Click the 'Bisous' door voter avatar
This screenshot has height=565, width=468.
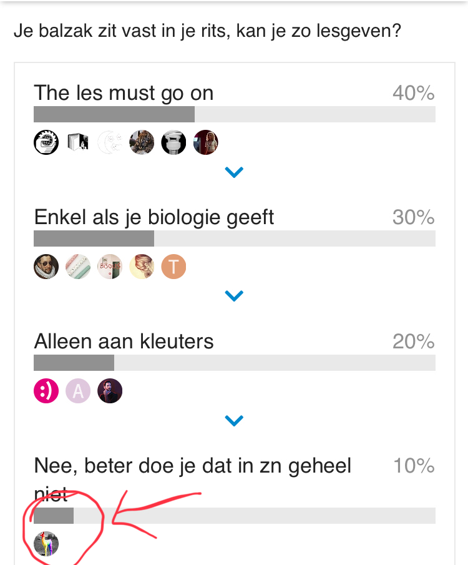point(110,267)
